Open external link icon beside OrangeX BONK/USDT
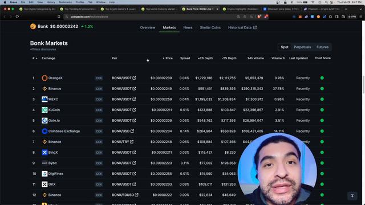 [135, 78]
